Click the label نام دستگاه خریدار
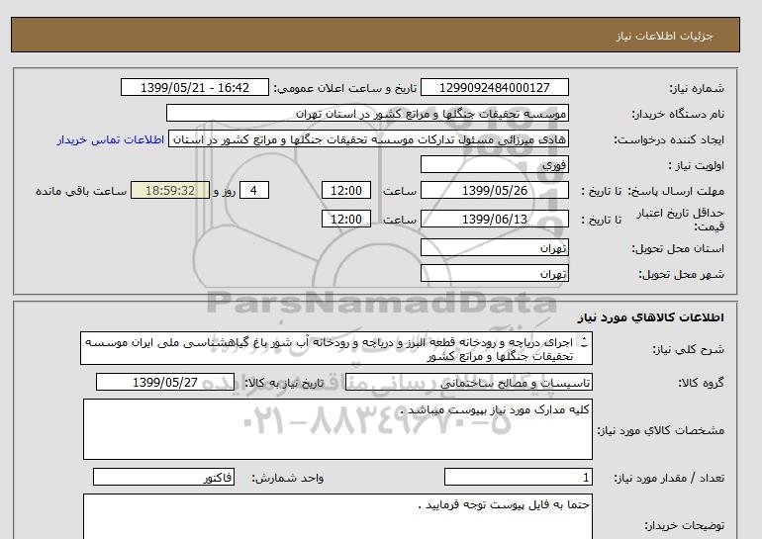This screenshot has height=539, width=762. coord(678,114)
